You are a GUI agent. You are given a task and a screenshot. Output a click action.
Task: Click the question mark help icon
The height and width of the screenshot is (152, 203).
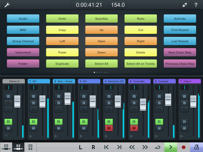(x=196, y=5)
